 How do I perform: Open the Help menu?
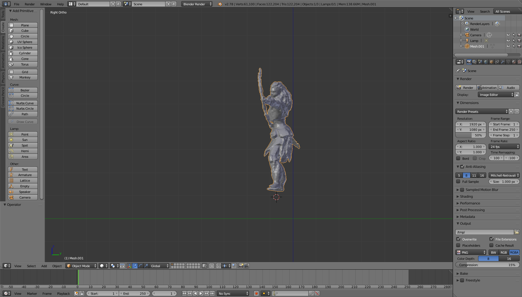[x=60, y=4]
